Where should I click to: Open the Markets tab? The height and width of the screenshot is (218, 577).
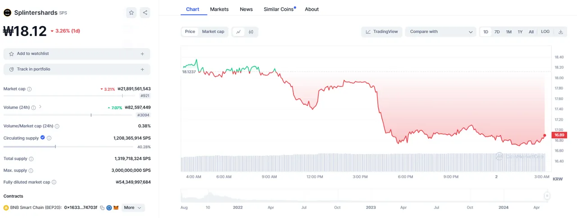click(x=219, y=9)
